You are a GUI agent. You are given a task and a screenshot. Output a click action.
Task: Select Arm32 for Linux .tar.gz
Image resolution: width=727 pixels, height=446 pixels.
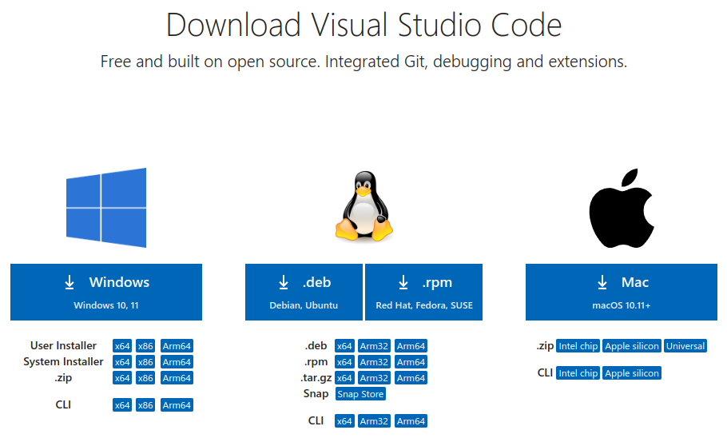(x=374, y=378)
